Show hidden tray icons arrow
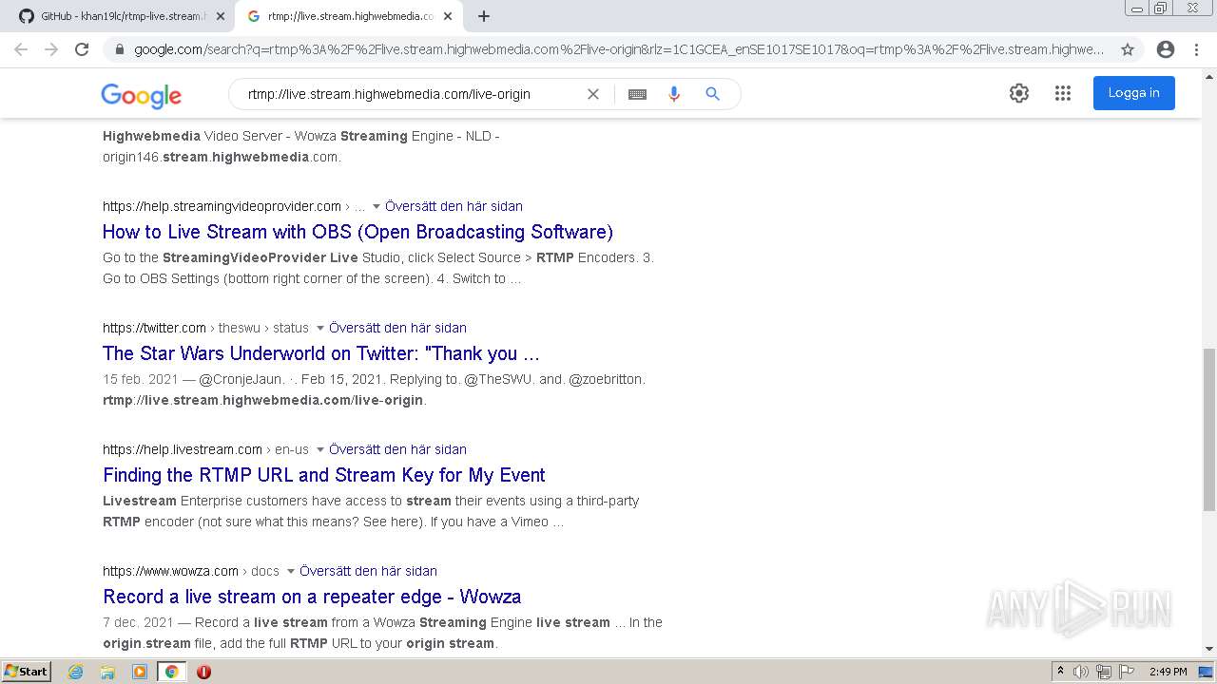Viewport: 1217px width, 684px height. click(x=1059, y=672)
